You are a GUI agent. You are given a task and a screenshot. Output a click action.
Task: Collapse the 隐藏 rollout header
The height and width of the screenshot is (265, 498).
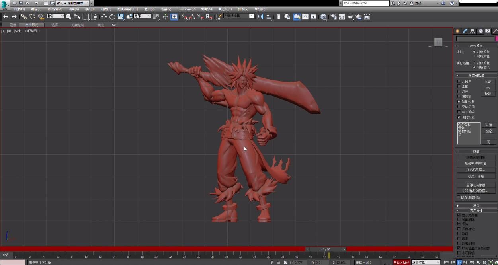point(476,152)
